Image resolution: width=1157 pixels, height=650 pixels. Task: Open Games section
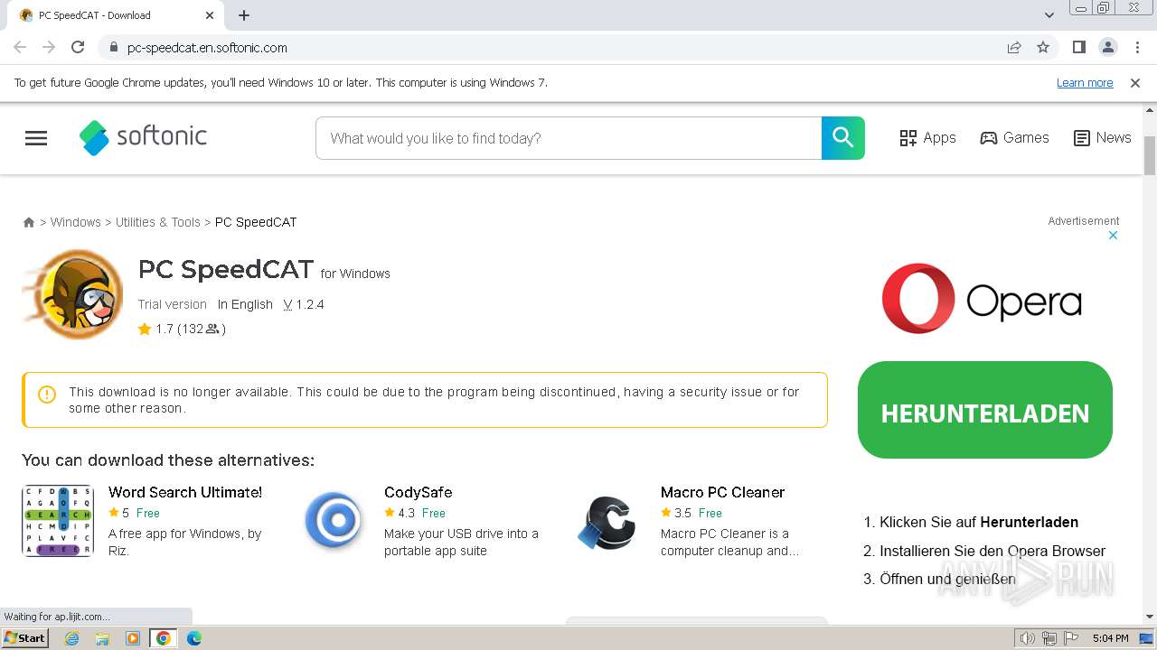pos(1014,138)
